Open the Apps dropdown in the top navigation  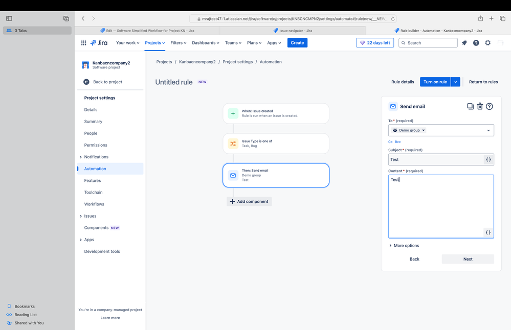[x=274, y=42]
